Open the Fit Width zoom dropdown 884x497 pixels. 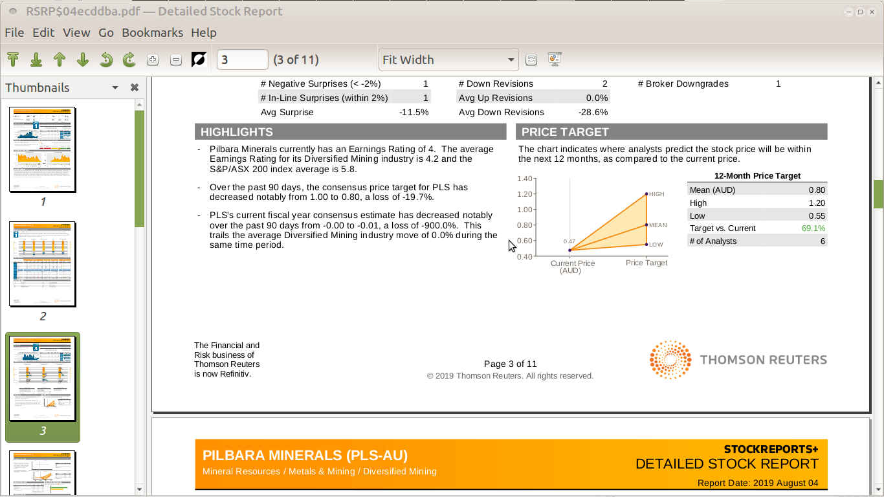pyautogui.click(x=448, y=60)
